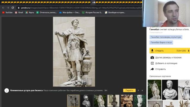Select last white statue filmstrip thumbnail
Image resolution: width=190 pixels, height=107 pixels.
tap(140, 101)
